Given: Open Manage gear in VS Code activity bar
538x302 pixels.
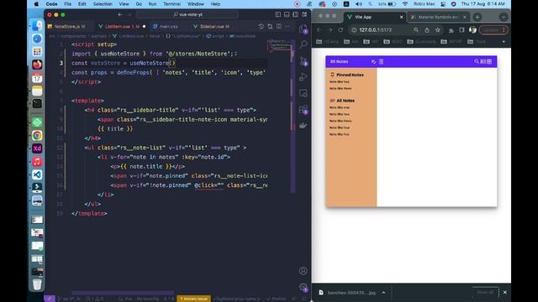Looking at the screenshot, I should pyautogui.click(x=303, y=287).
